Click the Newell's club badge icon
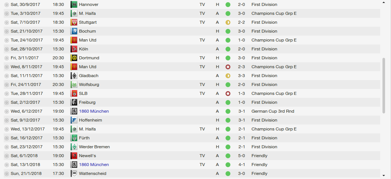The width and height of the screenshot is (391, 179). tap(73, 156)
